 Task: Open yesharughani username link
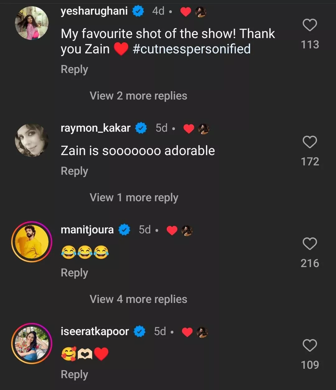[x=94, y=11]
